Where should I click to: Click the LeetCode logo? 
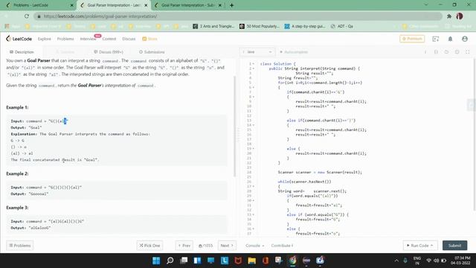coord(19,39)
